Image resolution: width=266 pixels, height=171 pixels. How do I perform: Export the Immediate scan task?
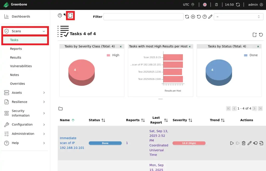(x=261, y=143)
